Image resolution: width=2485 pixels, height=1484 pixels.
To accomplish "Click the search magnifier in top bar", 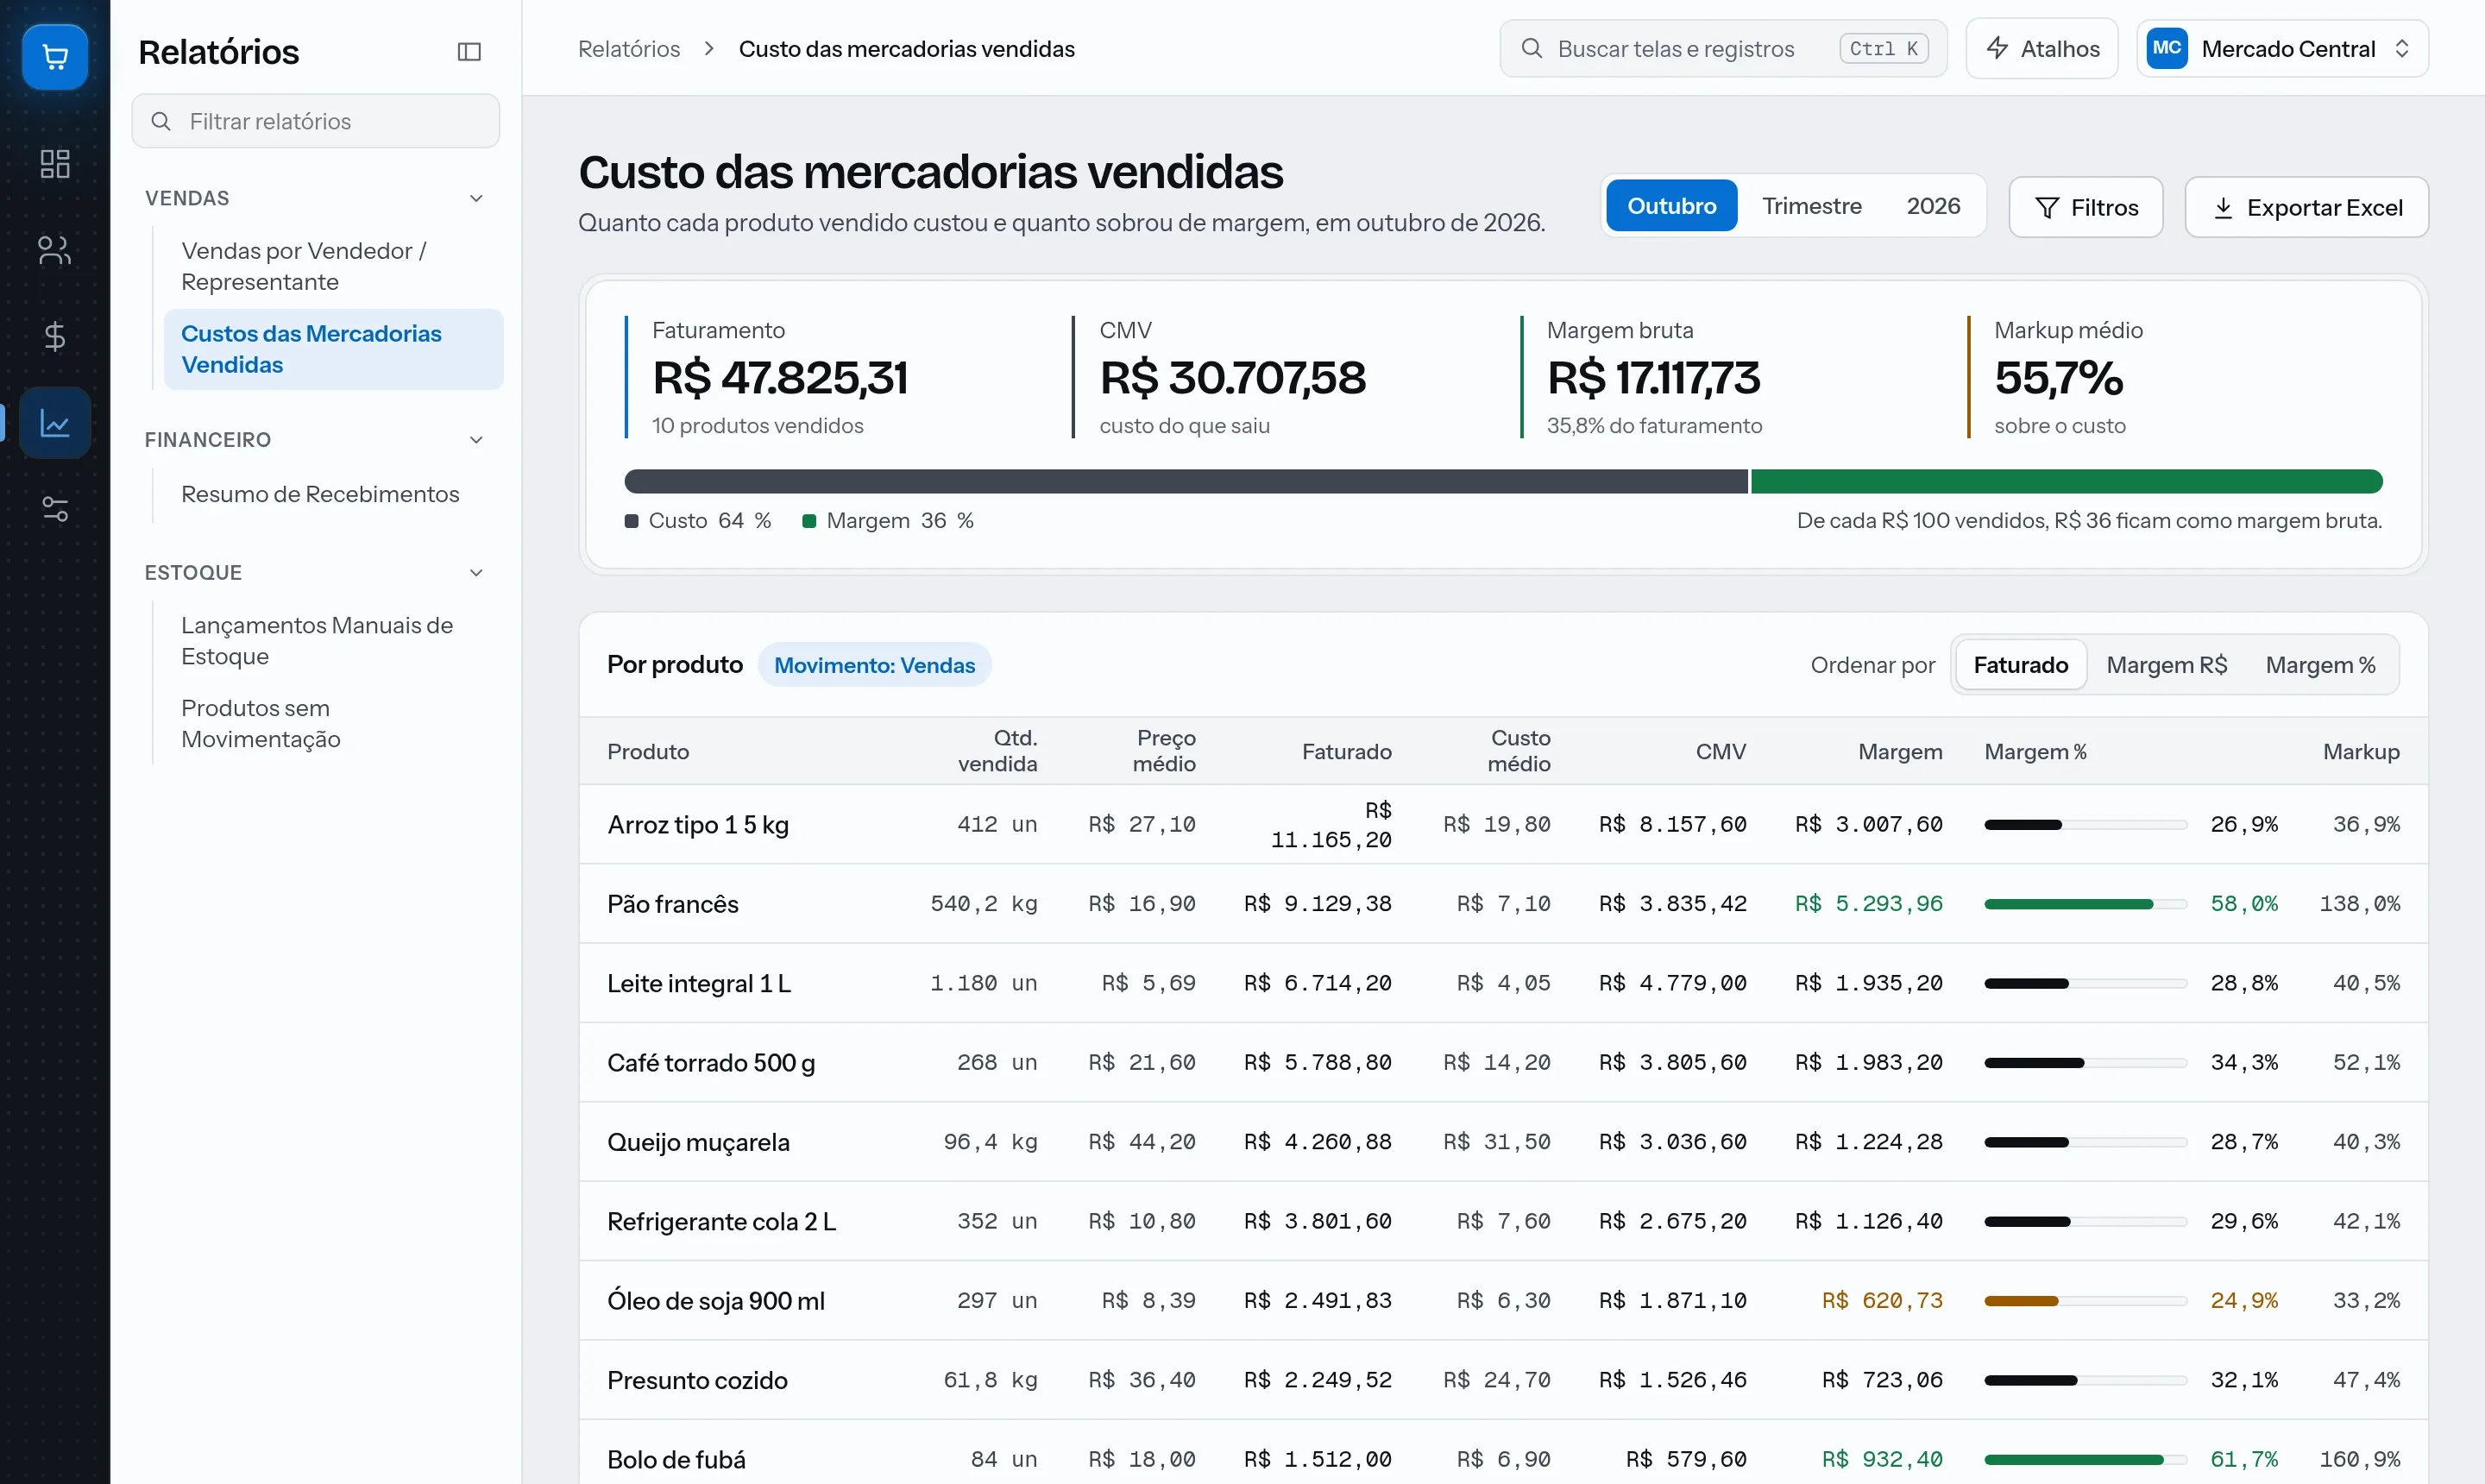I will (x=1531, y=48).
